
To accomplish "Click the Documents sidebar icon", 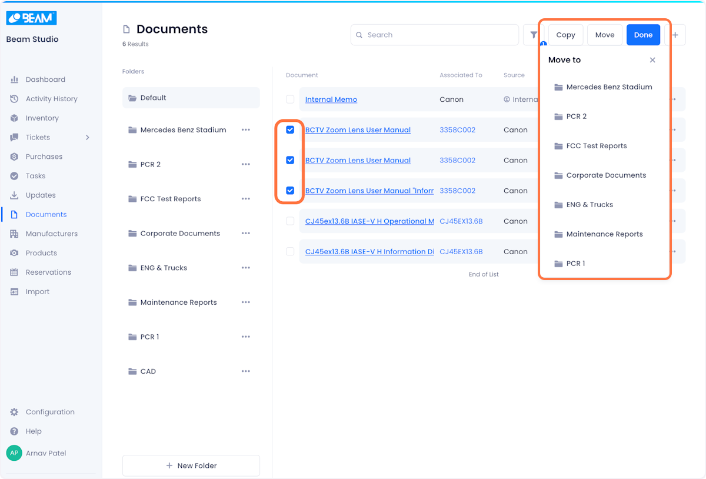I will point(14,215).
